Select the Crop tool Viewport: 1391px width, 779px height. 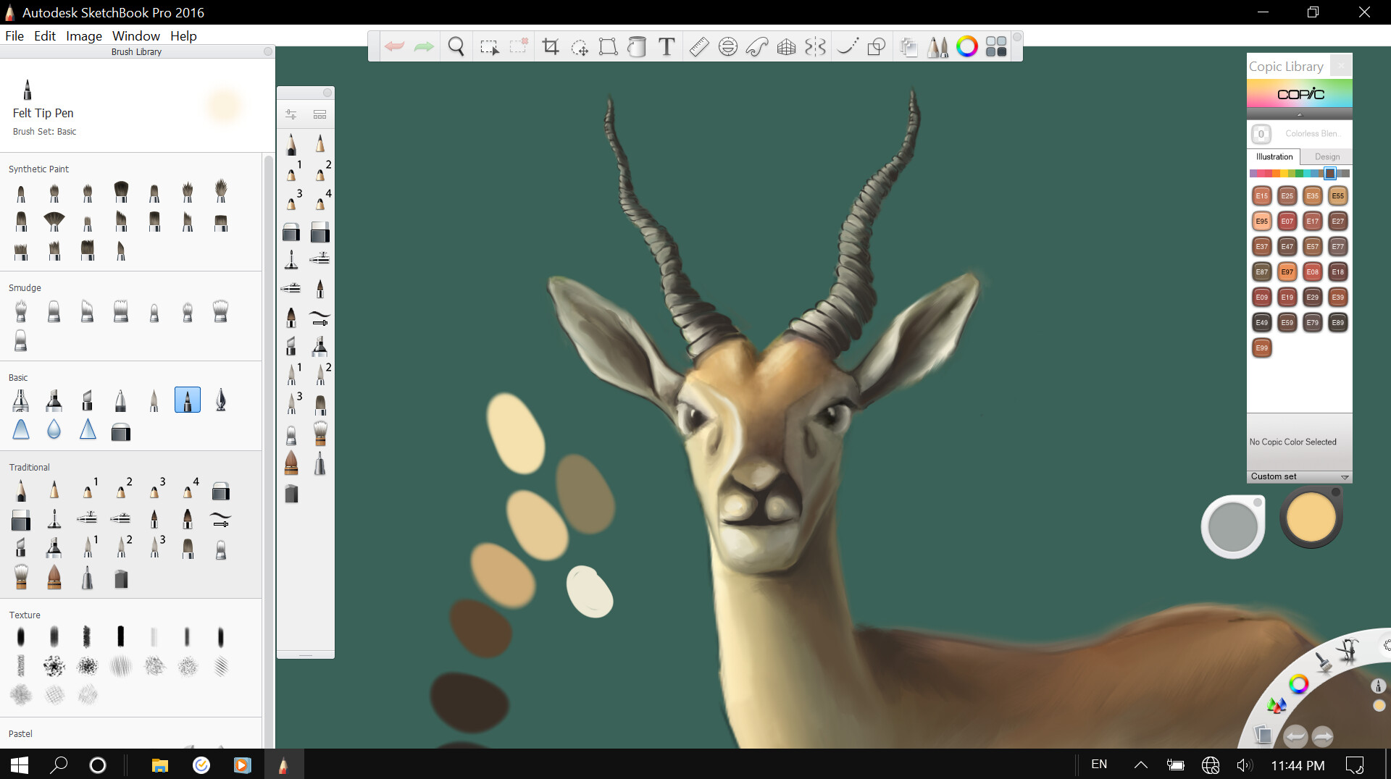[551, 47]
